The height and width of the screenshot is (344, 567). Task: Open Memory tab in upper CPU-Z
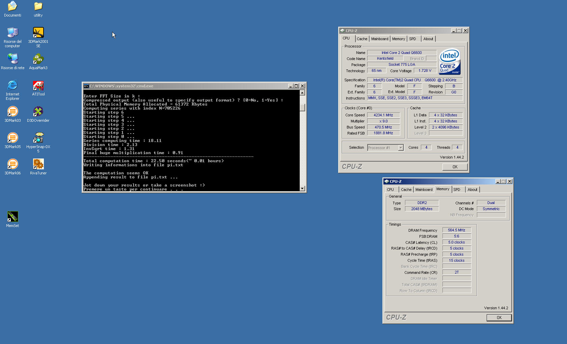(399, 39)
